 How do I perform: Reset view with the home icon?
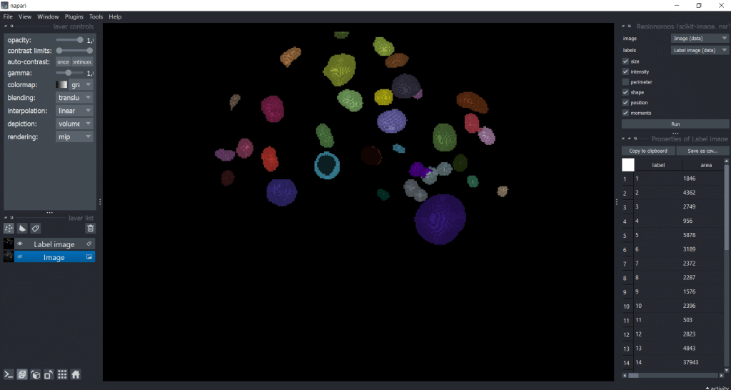click(x=75, y=374)
